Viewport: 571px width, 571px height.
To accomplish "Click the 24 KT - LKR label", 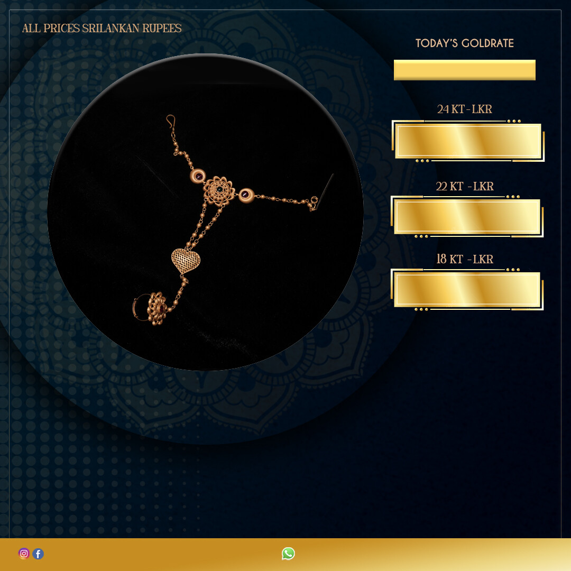I will pyautogui.click(x=464, y=109).
